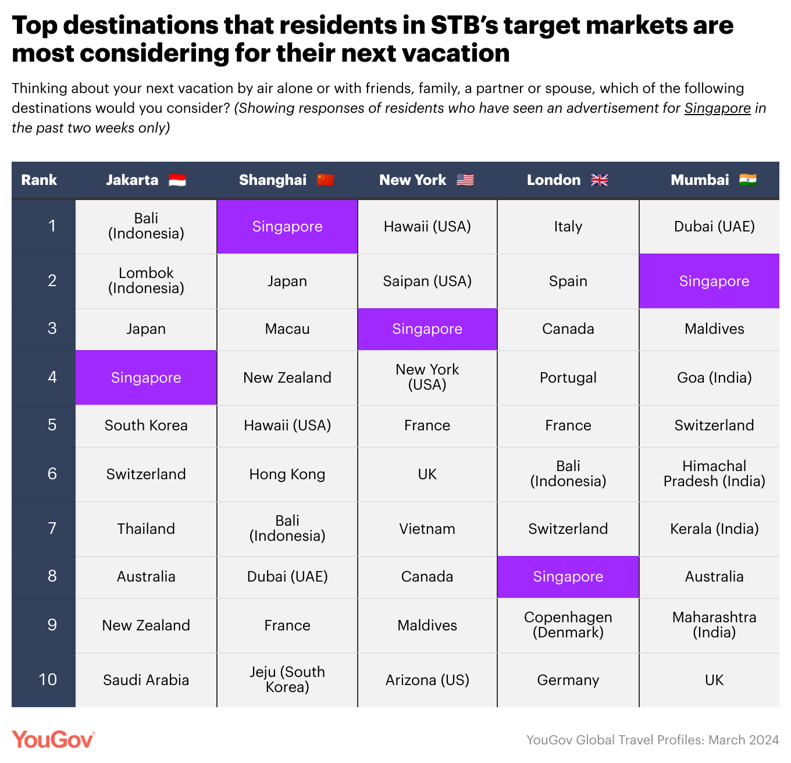791x763 pixels.
Task: Select the Jeju (South Korea) cell
Action: point(287,680)
